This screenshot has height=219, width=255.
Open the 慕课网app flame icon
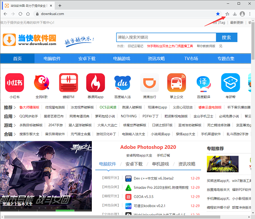96,82
